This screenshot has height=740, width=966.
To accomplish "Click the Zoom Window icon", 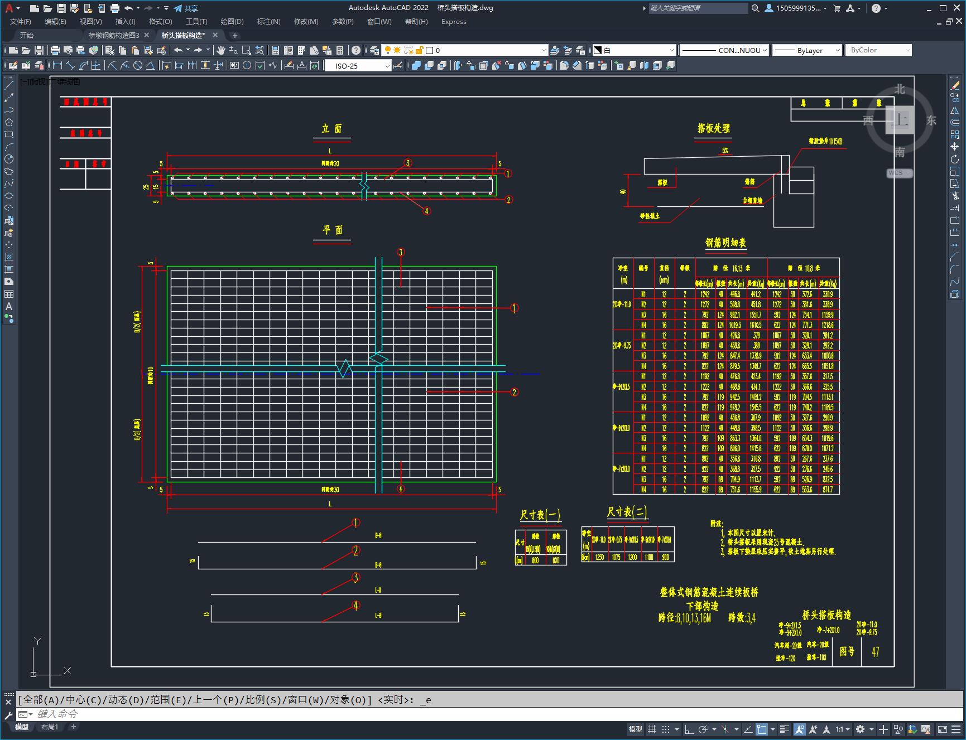I will click(246, 50).
